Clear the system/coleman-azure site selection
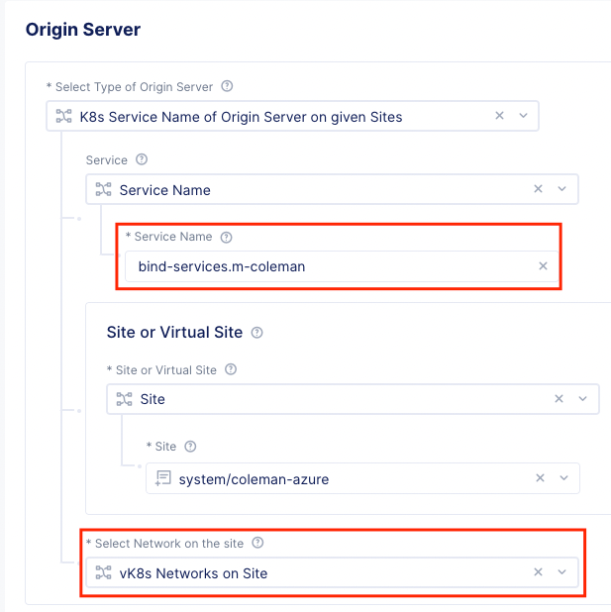 [x=540, y=478]
